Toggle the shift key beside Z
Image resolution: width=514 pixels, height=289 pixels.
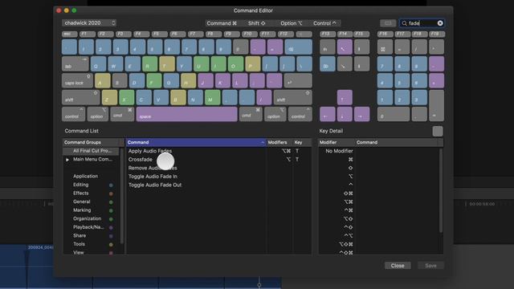pos(80,98)
